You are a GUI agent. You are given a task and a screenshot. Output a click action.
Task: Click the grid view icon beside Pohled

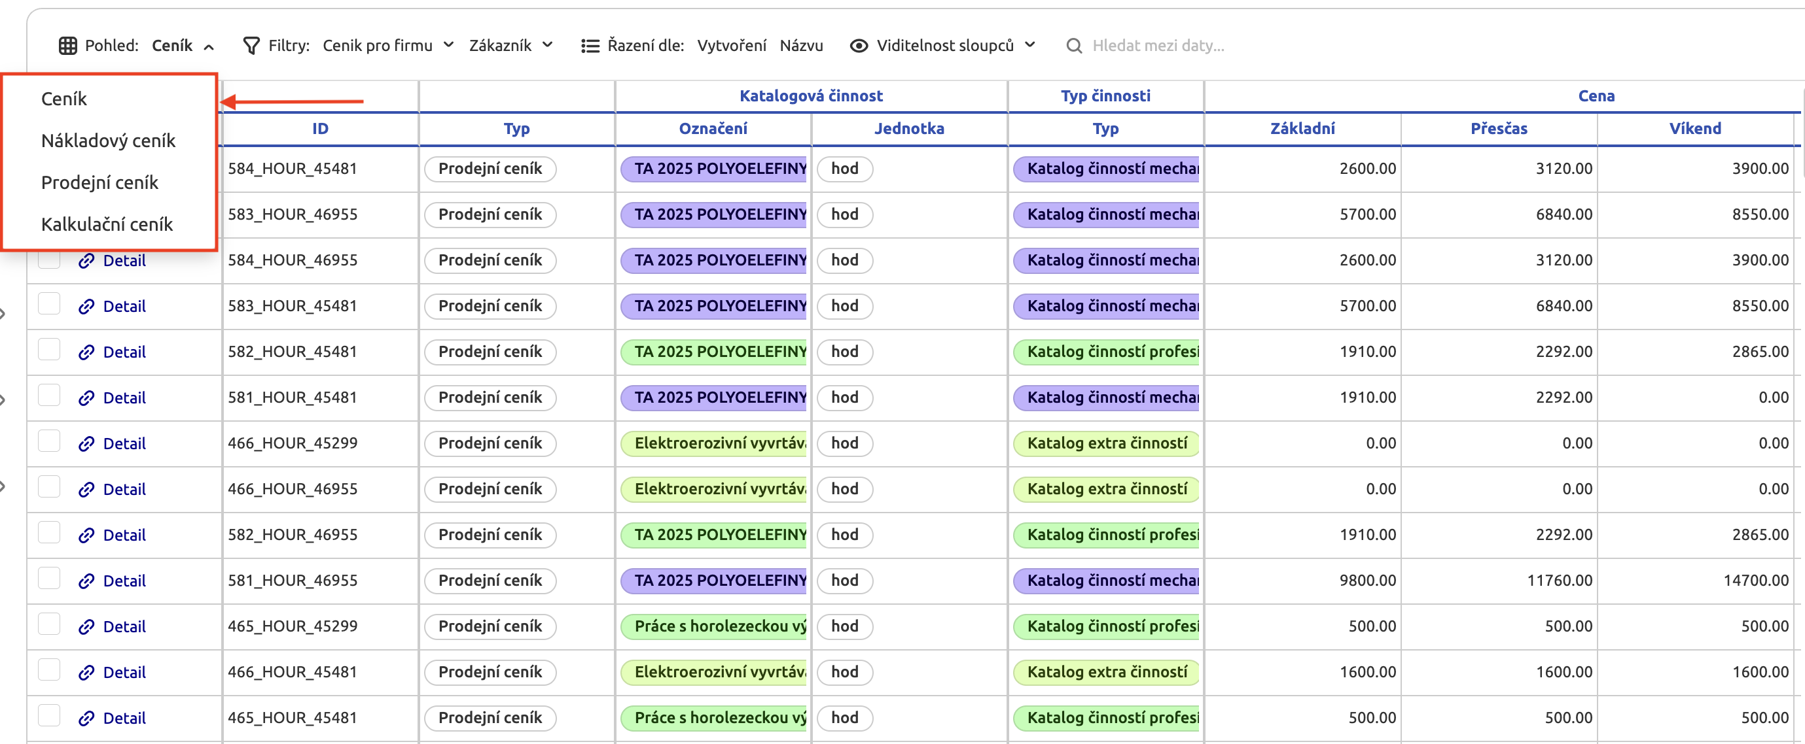tap(68, 45)
